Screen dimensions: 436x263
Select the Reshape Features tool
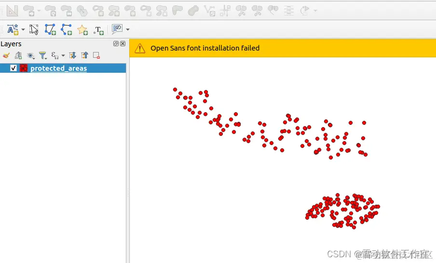177,11
